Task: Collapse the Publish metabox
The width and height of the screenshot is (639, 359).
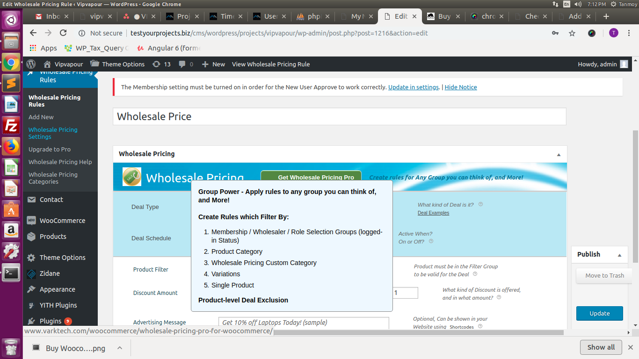Action: click(x=619, y=255)
